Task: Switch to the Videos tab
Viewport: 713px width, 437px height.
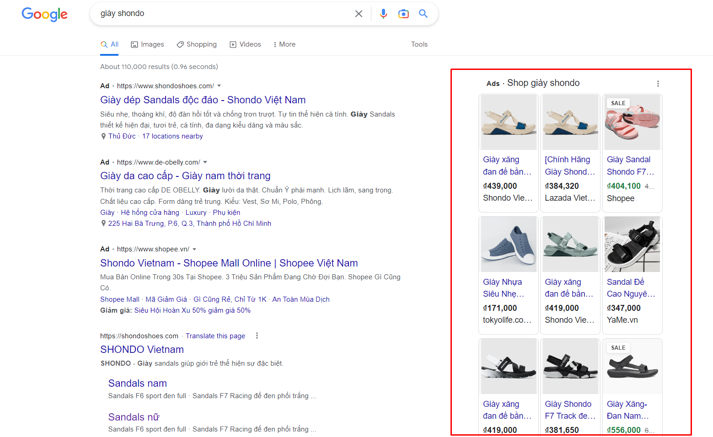Action: point(245,44)
